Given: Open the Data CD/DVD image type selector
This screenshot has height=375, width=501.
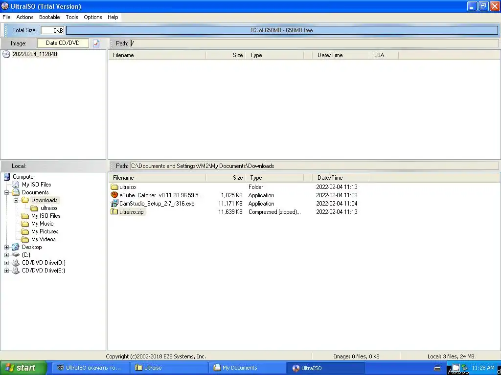Looking at the screenshot, I should (63, 43).
